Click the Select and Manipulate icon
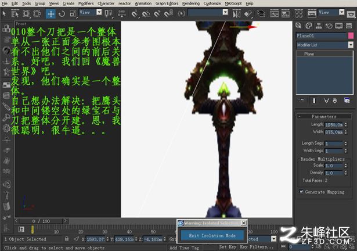The image size is (357, 251). tap(122, 14)
